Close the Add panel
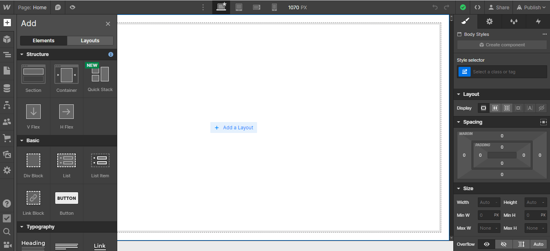This screenshot has height=251, width=550. tap(108, 24)
